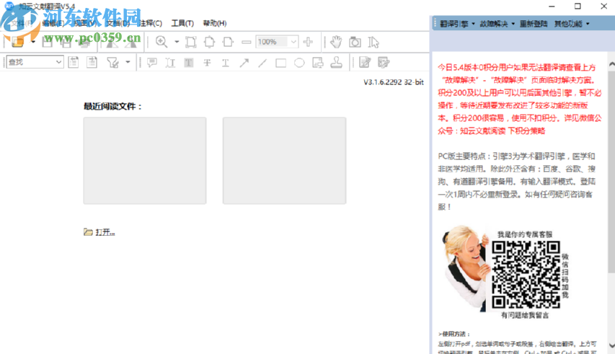Open the 文档(D) menu

118,23
